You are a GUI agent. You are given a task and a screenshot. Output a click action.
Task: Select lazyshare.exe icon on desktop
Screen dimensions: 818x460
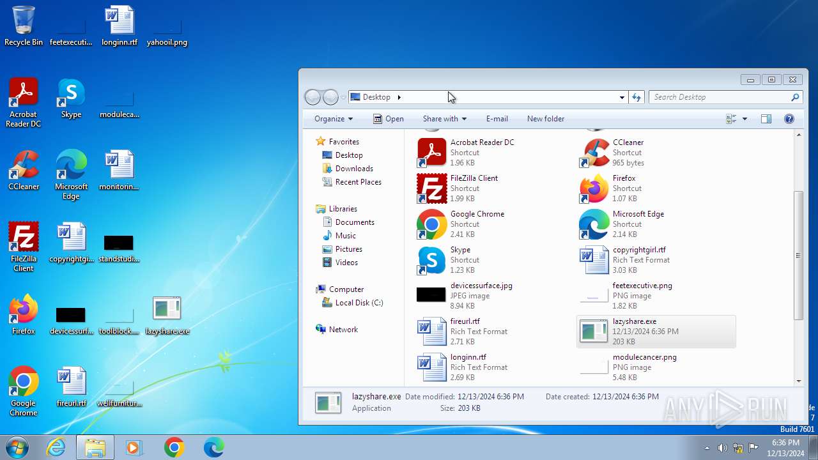pos(167,315)
